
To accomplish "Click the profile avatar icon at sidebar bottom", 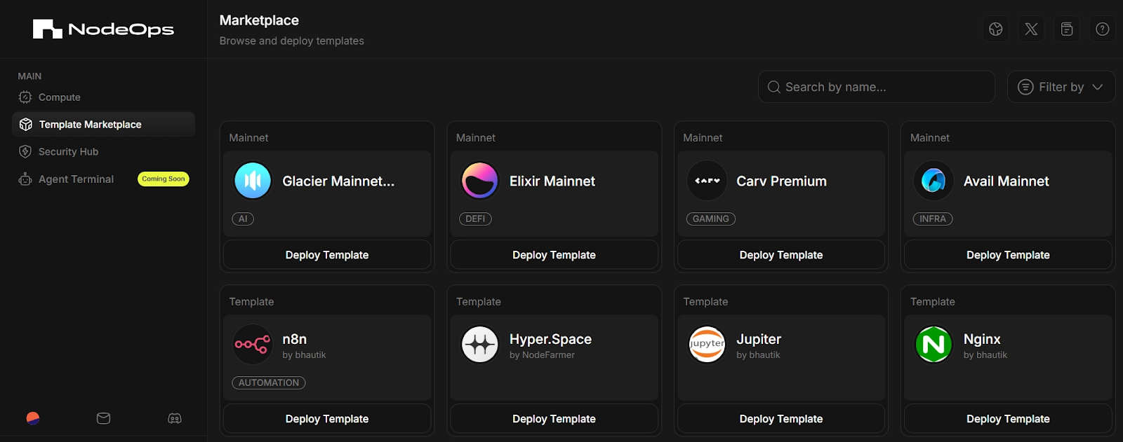I will click(33, 419).
